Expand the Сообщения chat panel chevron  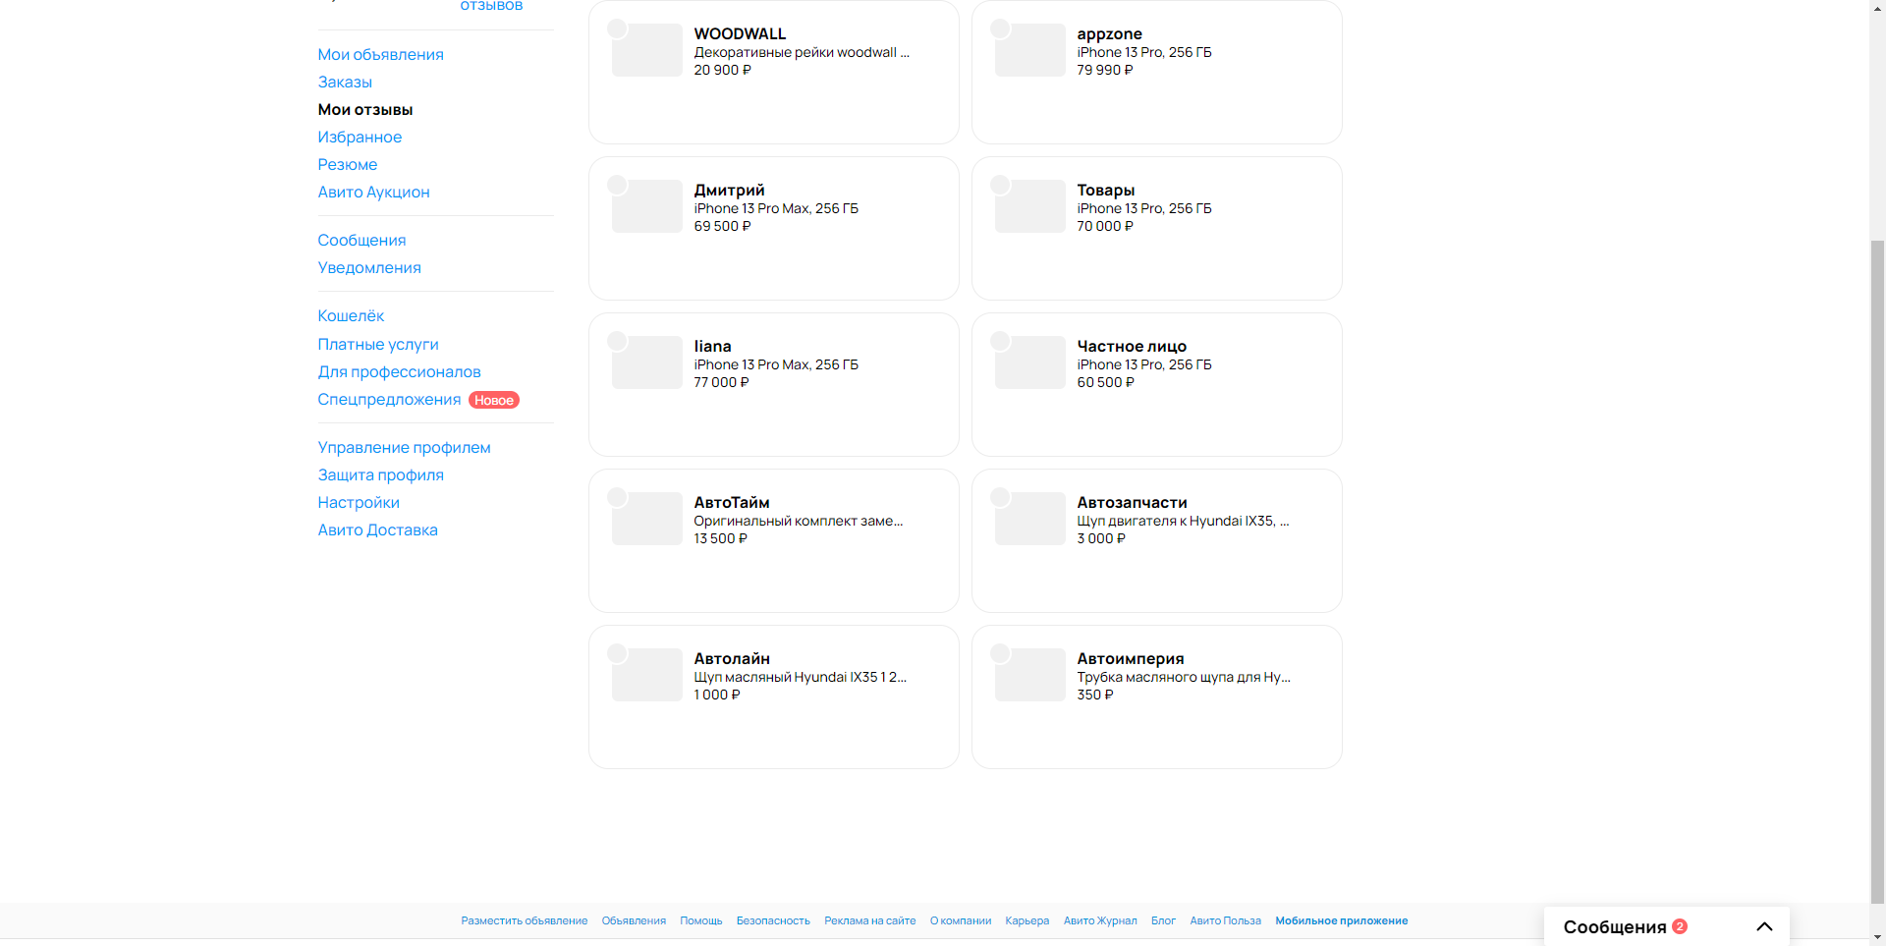(1764, 926)
